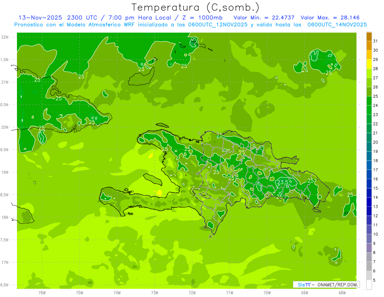This screenshot has width=384, height=297.
Task: Pick legend color band between 12 and 13
Action: (369, 211)
